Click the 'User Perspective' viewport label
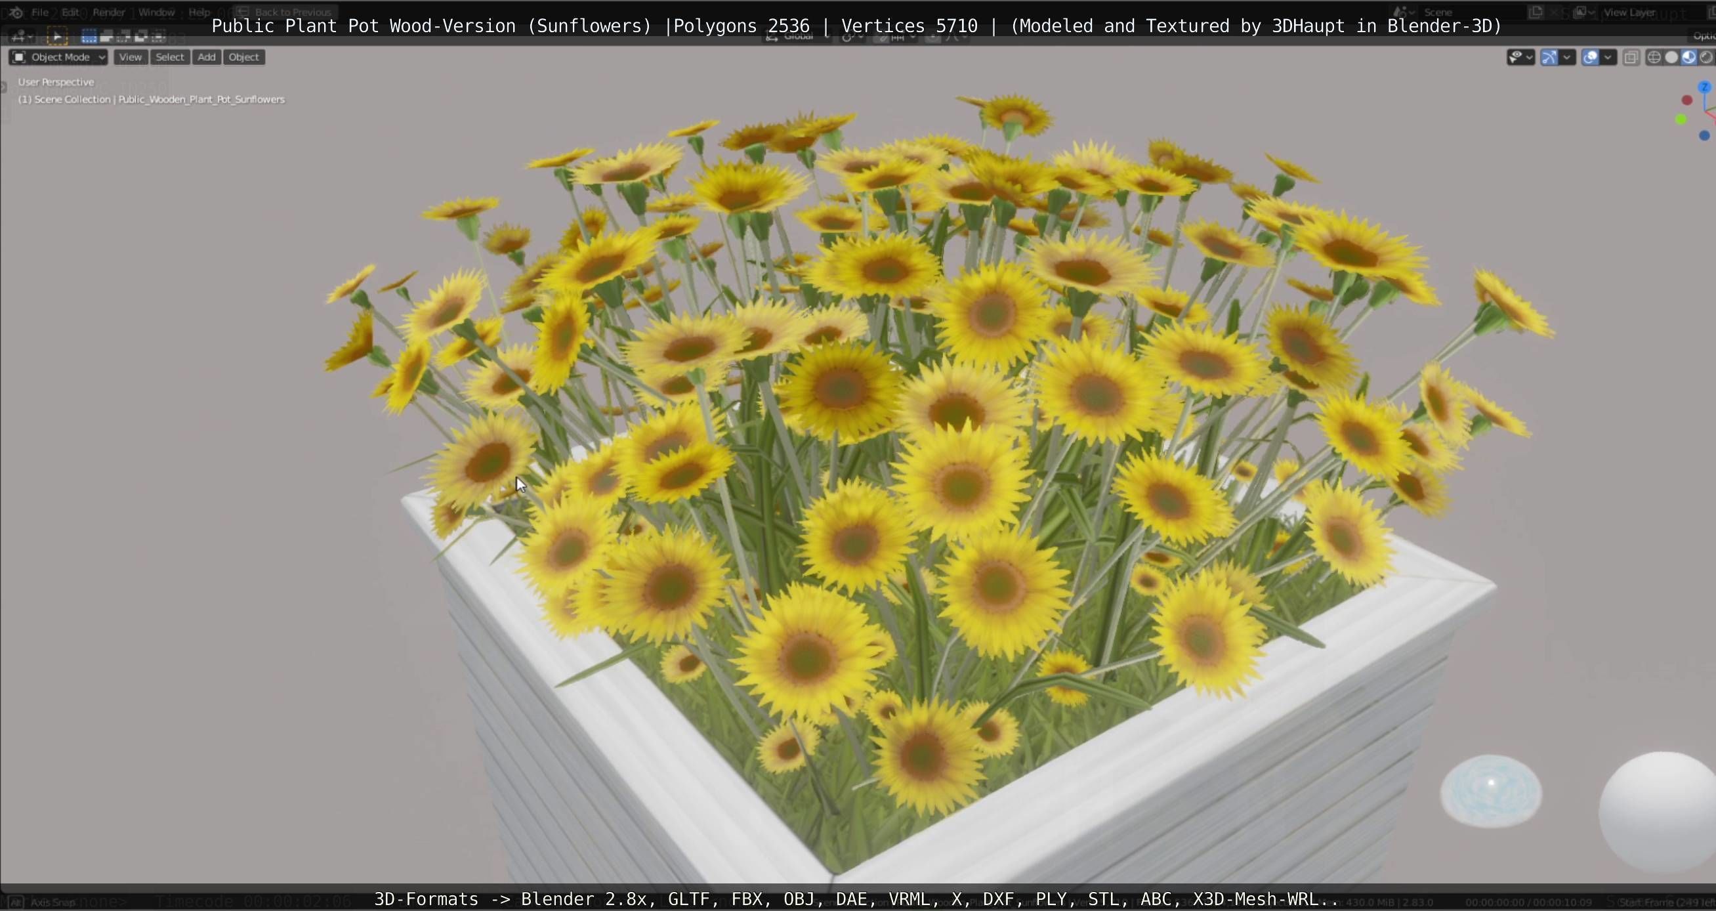Viewport: 1716px width, 911px height. click(x=56, y=82)
